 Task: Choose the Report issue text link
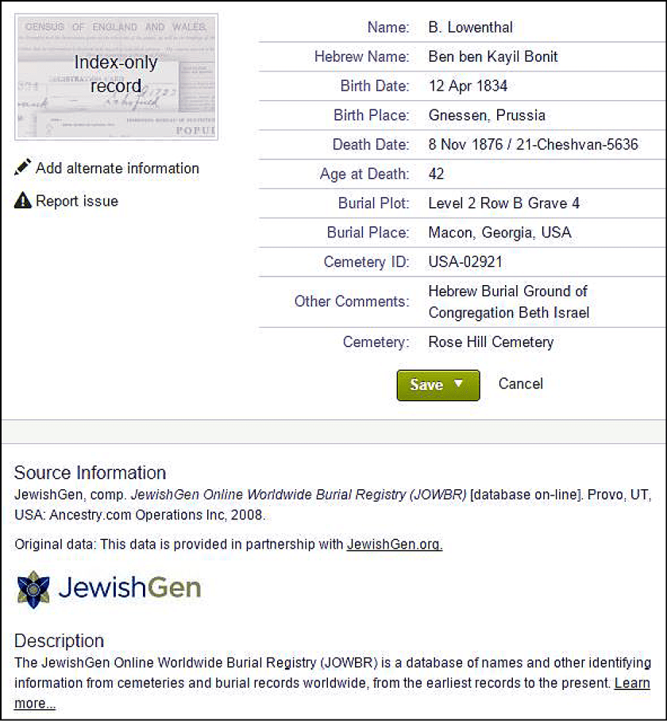coord(76,201)
